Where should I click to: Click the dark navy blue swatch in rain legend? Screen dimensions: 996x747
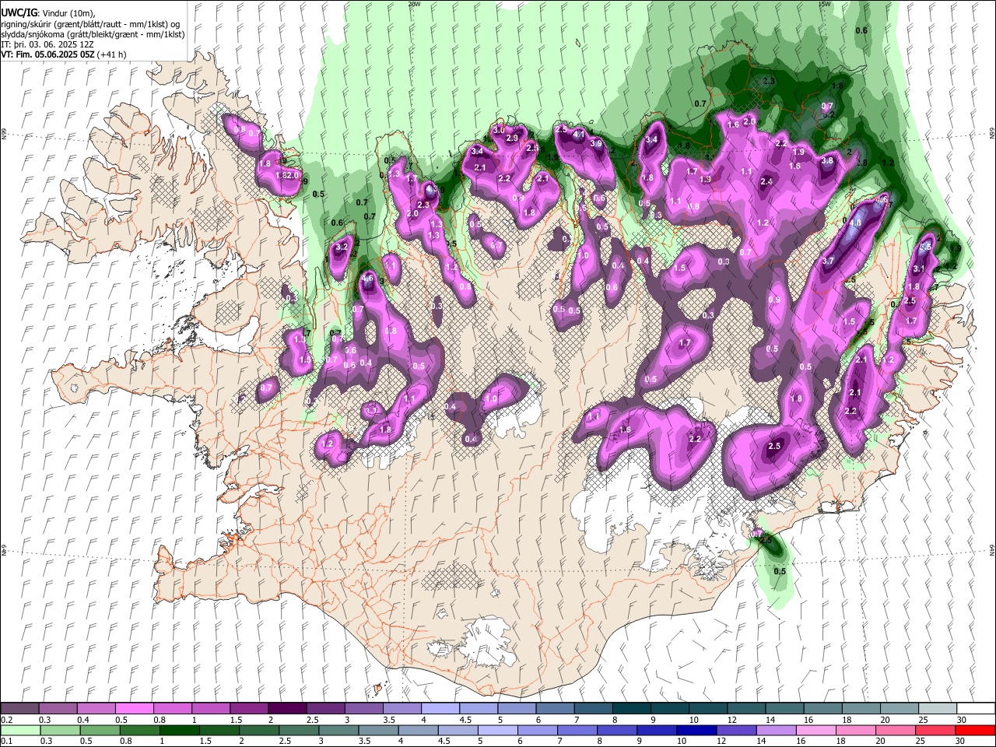695,730
